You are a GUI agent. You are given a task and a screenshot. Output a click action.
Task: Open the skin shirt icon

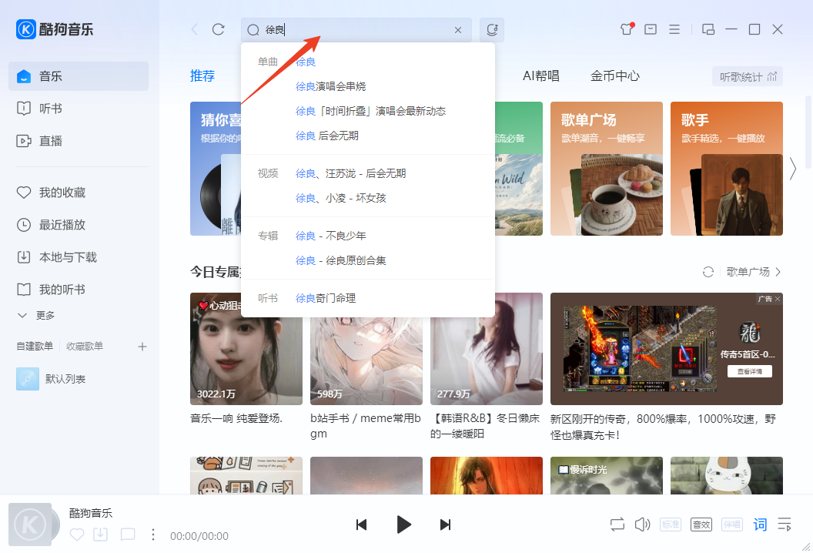click(x=627, y=29)
